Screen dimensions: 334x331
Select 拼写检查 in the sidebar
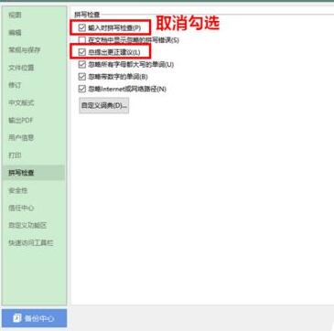pos(33,173)
